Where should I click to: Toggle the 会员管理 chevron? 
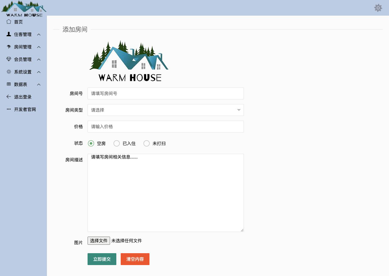point(39,59)
